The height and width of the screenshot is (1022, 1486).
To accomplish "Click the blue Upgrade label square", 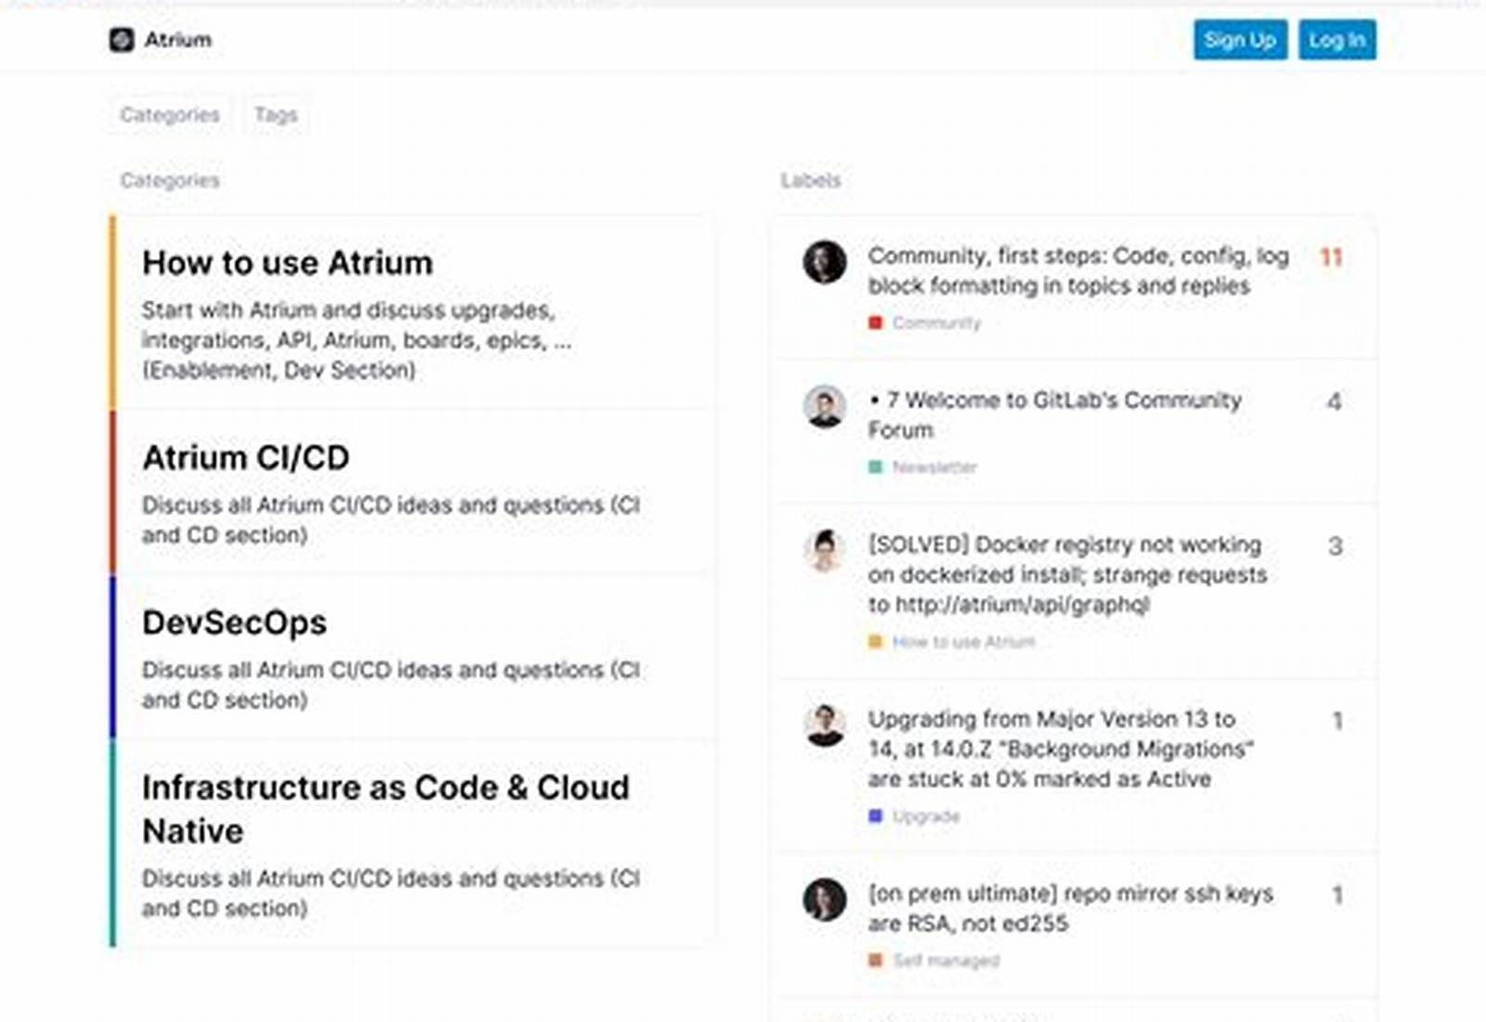I will (875, 816).
